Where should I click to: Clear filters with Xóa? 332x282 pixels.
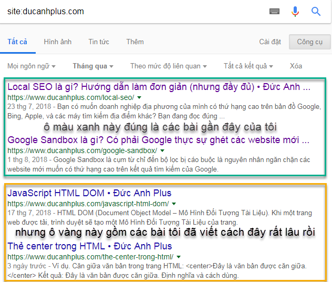296,66
